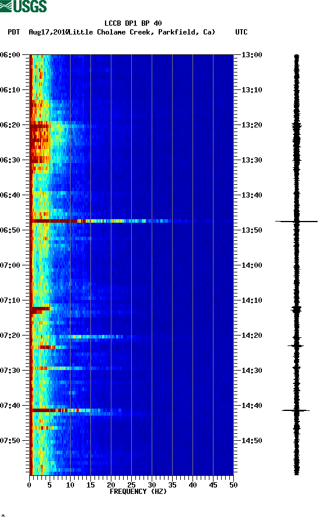Click the seismogram spike near 14:41

296,410
